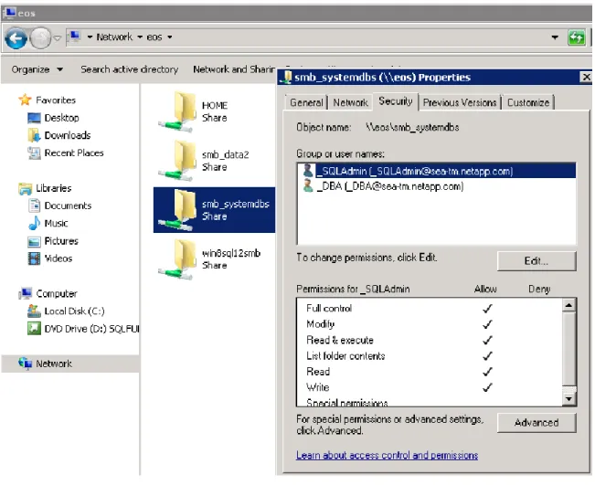Select Computer in navigation pane
Image resolution: width=595 pixels, height=485 pixels.
point(57,293)
